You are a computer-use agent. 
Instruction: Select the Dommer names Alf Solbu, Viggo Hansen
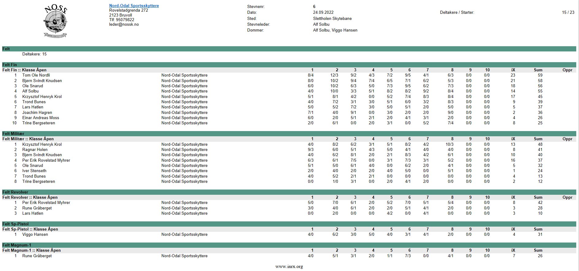pos(335,30)
